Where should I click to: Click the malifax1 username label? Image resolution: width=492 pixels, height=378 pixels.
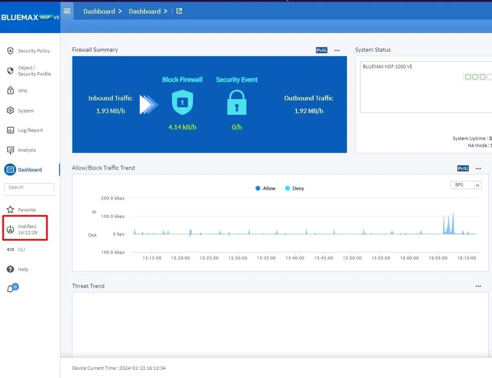pos(27,226)
